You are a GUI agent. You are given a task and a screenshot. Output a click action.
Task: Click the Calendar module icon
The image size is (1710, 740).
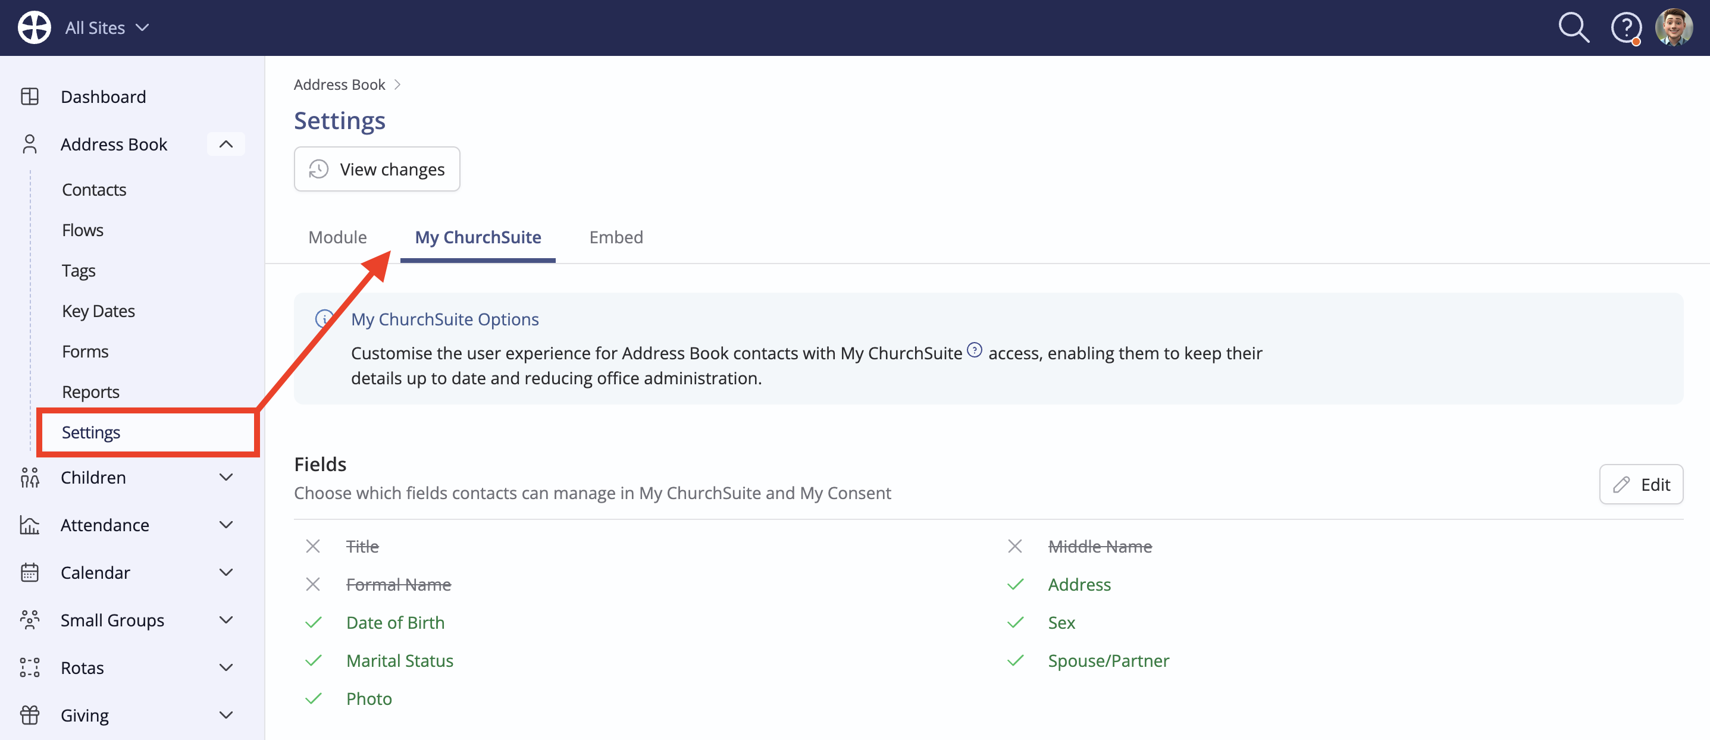coord(30,572)
